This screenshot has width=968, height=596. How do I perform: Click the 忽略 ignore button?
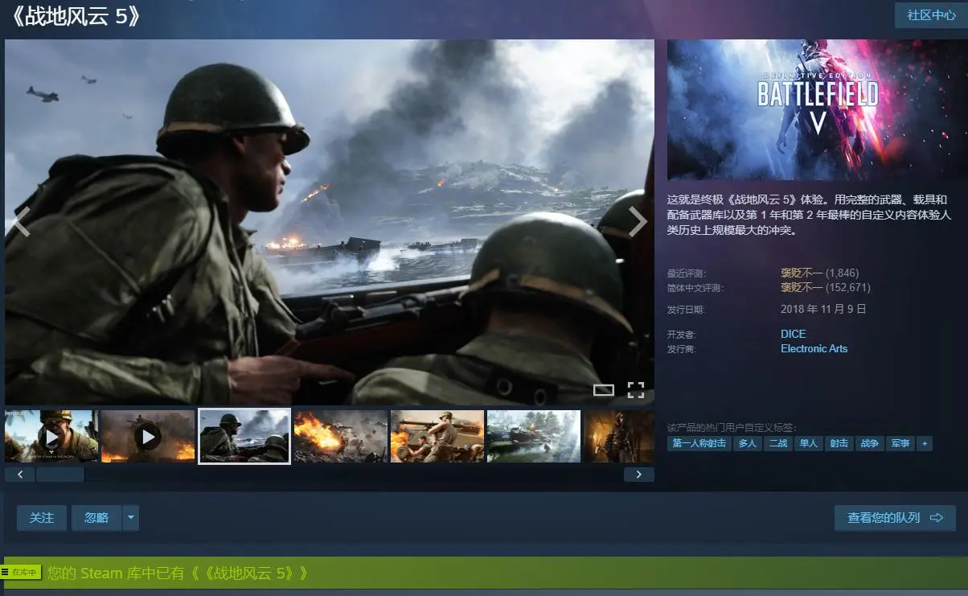[x=96, y=518]
